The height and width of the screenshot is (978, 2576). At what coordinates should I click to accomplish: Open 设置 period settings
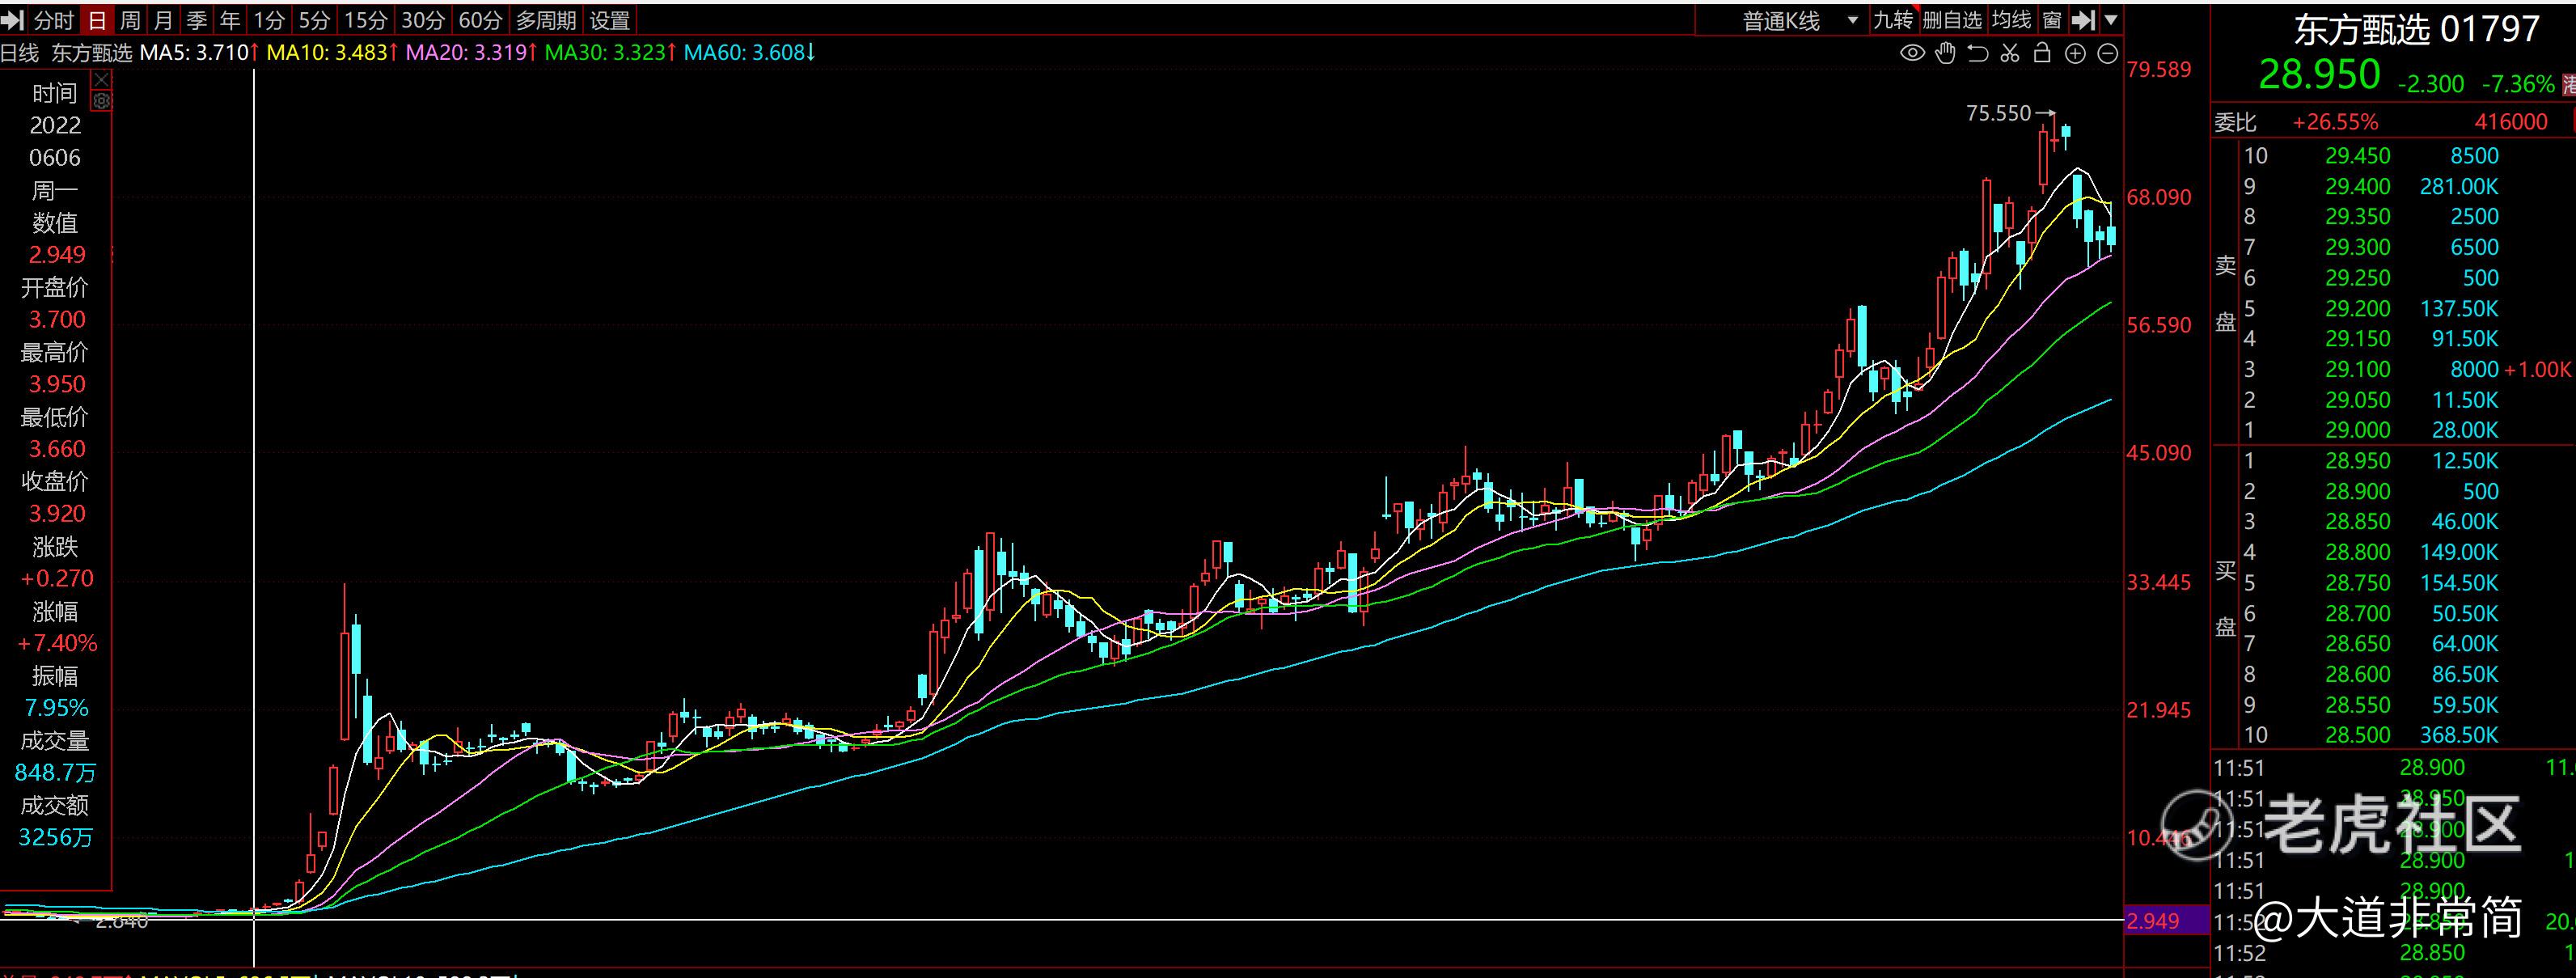tap(610, 20)
